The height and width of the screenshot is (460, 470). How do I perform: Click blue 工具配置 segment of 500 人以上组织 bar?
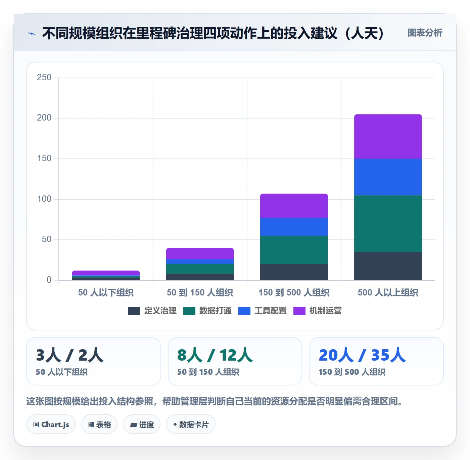(388, 177)
